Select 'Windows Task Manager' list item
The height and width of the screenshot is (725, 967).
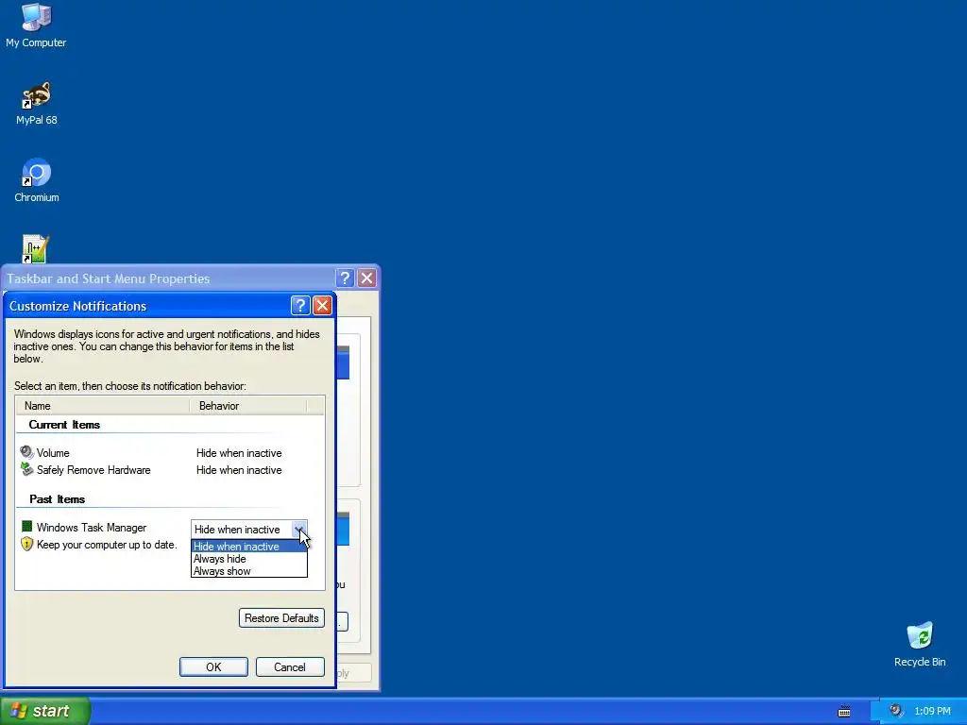[x=92, y=527]
